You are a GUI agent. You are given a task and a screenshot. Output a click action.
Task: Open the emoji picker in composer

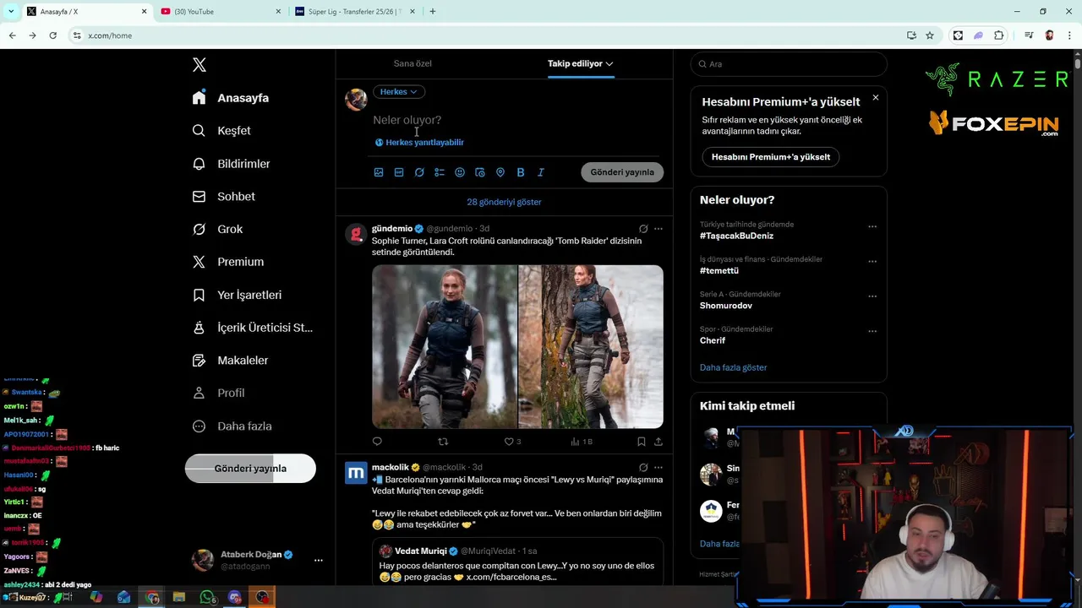click(x=460, y=172)
